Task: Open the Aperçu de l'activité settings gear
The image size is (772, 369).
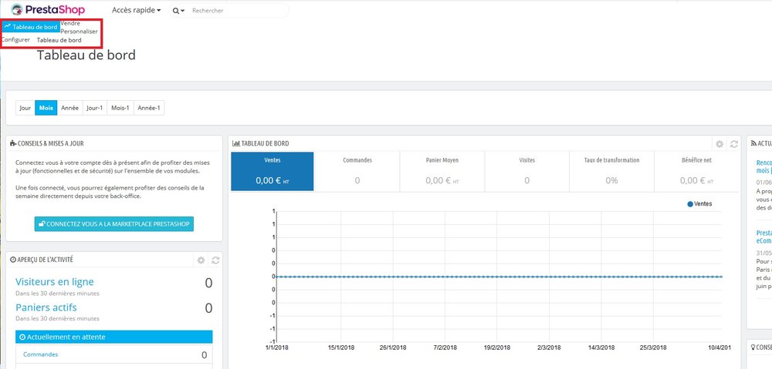Action: [x=201, y=260]
